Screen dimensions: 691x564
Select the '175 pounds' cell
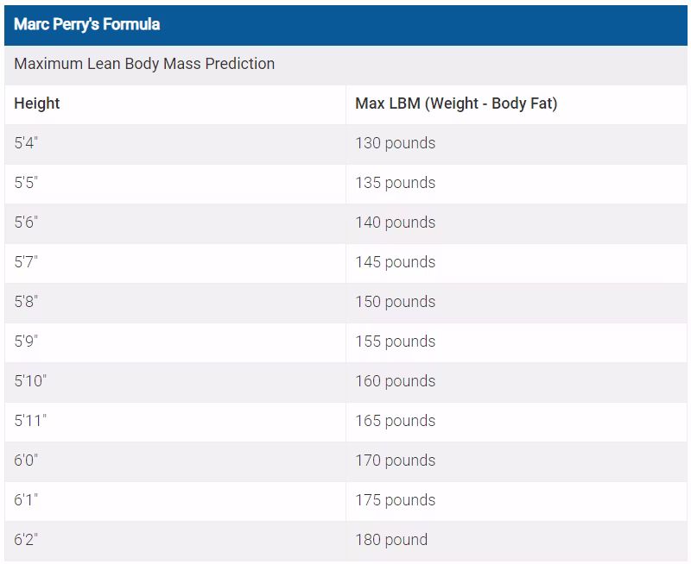click(x=517, y=501)
